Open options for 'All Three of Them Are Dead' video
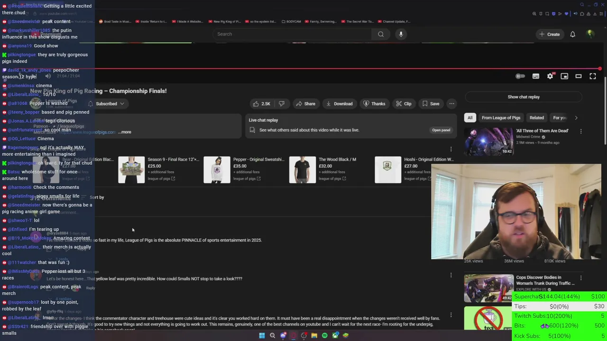 click(x=581, y=131)
